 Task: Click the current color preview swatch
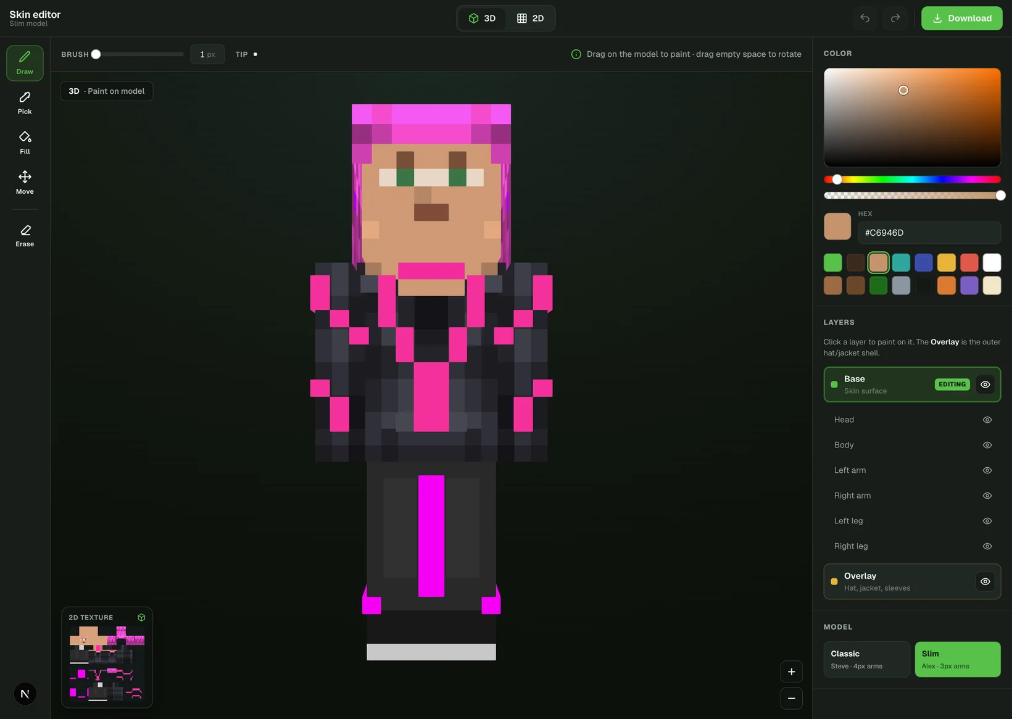click(837, 227)
